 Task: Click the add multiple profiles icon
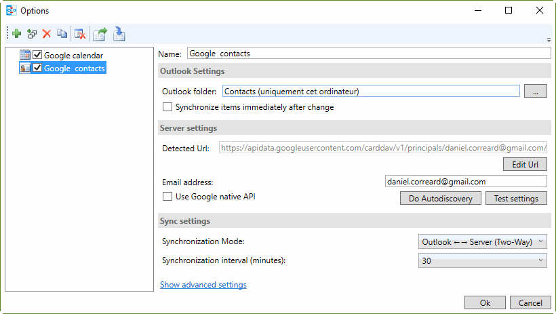(x=32, y=33)
